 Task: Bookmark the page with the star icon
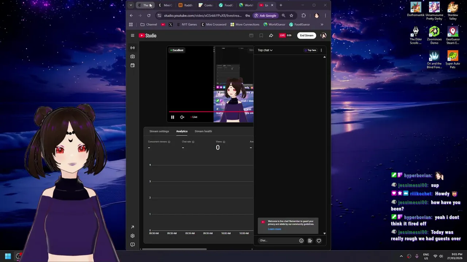(x=291, y=16)
